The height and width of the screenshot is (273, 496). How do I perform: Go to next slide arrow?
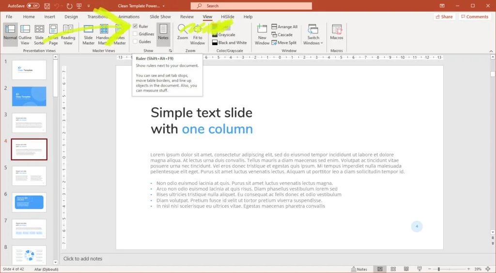coord(493,243)
